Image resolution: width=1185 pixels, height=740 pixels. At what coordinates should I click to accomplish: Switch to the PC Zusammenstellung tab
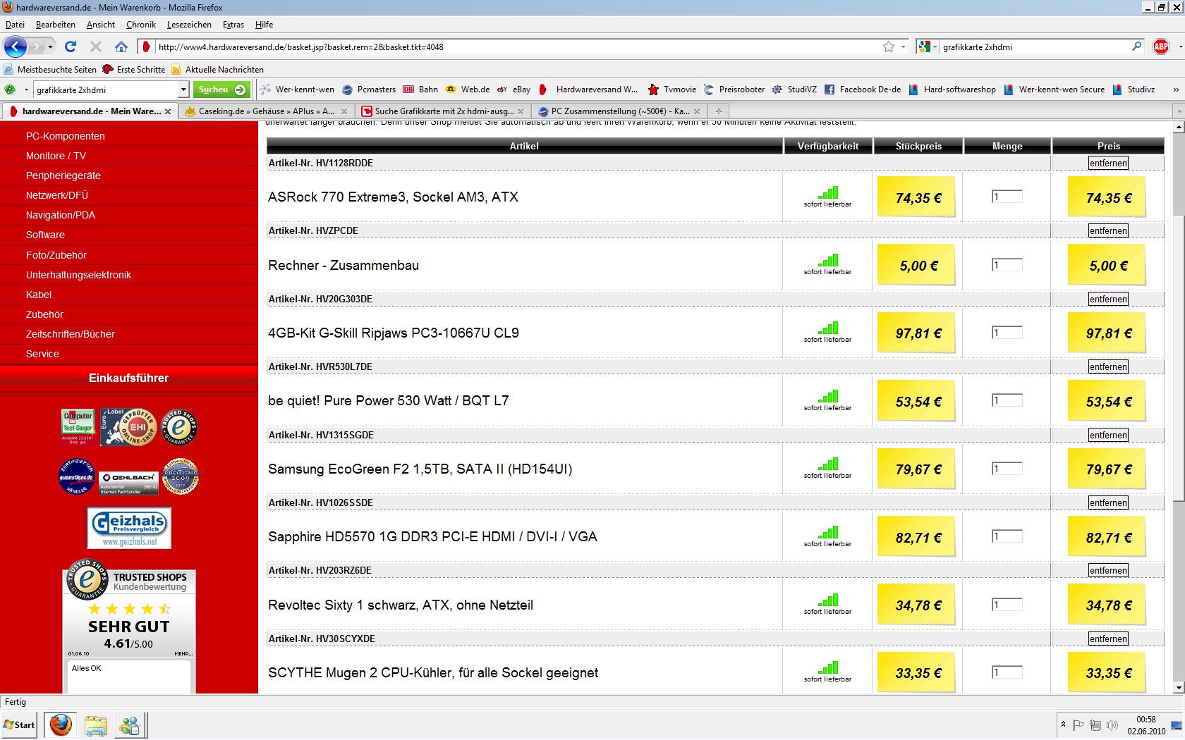coord(620,111)
